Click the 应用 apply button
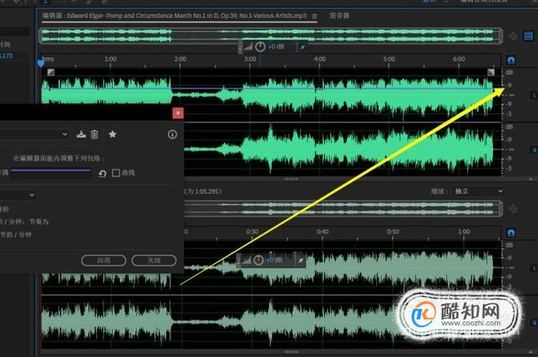 pyautogui.click(x=103, y=261)
